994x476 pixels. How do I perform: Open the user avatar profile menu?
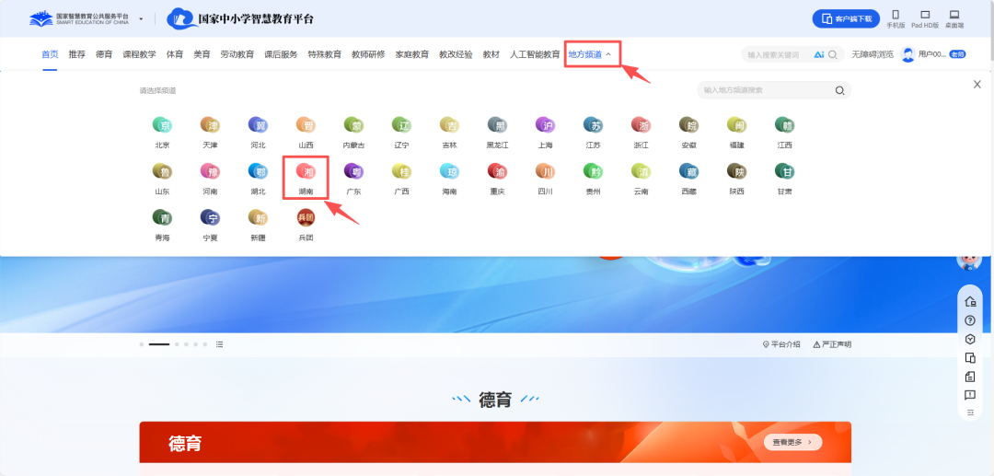[x=907, y=54]
